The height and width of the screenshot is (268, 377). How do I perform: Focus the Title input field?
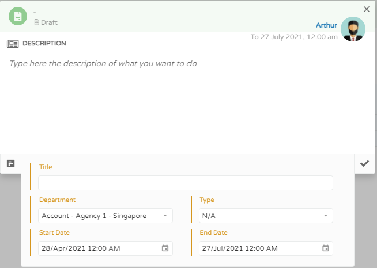[185, 183]
